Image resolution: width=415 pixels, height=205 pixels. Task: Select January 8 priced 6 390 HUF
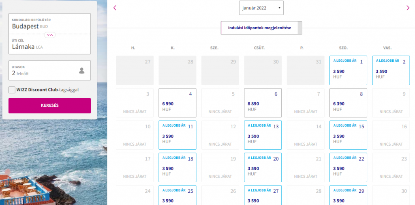pos(348,103)
